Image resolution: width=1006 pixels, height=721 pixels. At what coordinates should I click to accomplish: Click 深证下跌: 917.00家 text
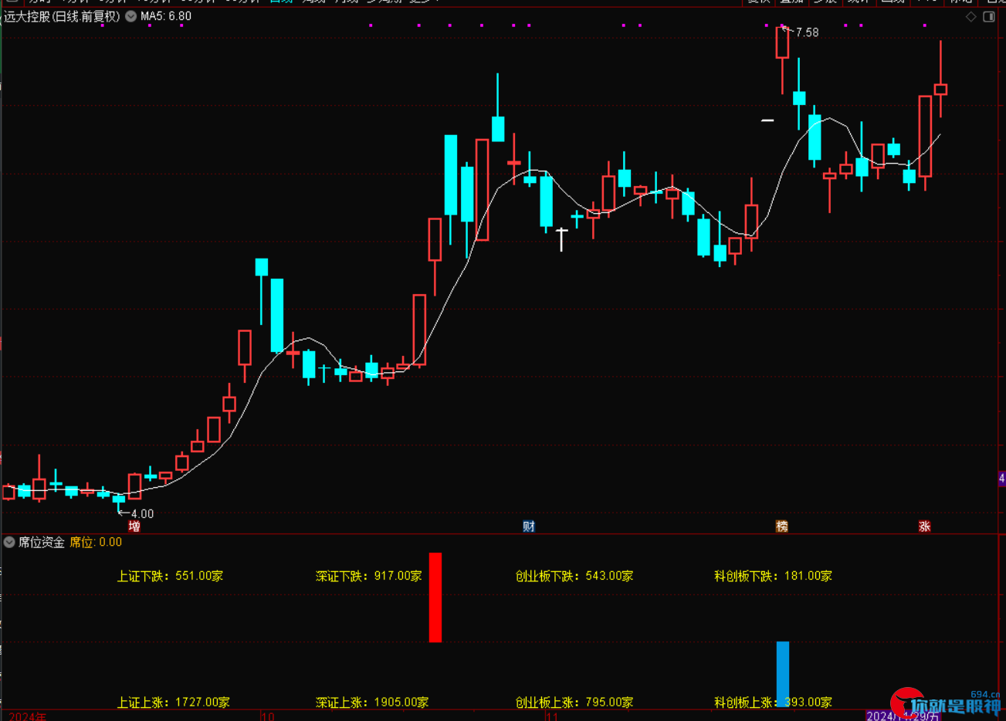point(369,576)
